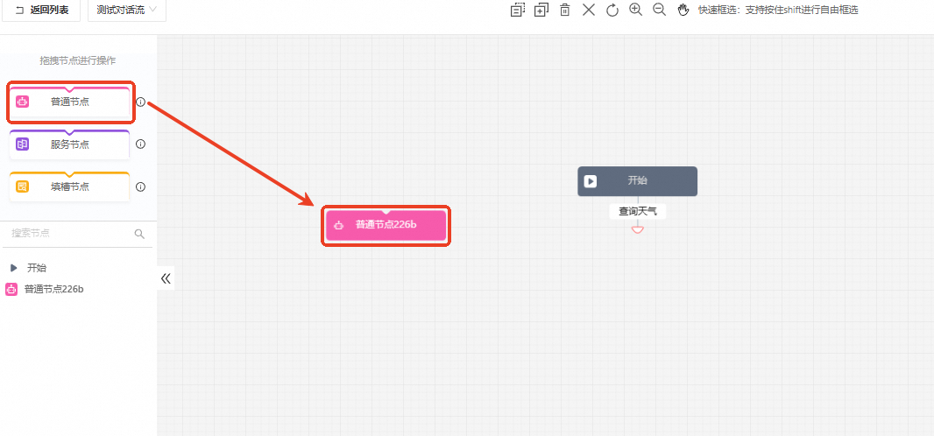
Task: Click the search magnifier icon
Action: click(x=139, y=234)
